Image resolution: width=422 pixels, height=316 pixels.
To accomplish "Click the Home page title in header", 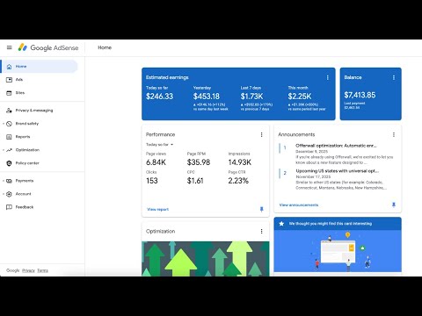I will [105, 47].
